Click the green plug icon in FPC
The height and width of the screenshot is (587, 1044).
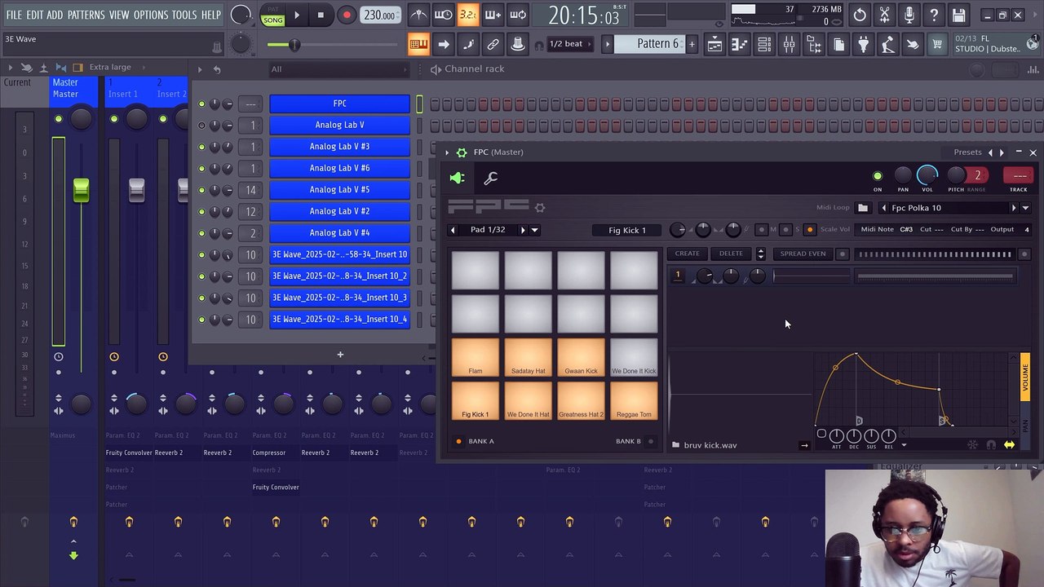tap(458, 178)
